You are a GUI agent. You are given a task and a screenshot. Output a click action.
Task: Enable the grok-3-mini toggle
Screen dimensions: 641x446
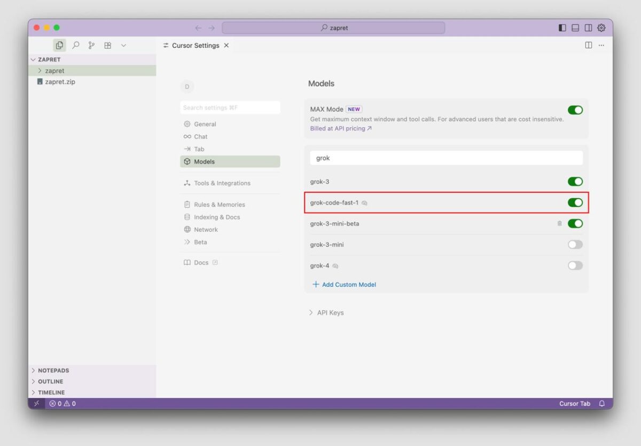(x=575, y=245)
